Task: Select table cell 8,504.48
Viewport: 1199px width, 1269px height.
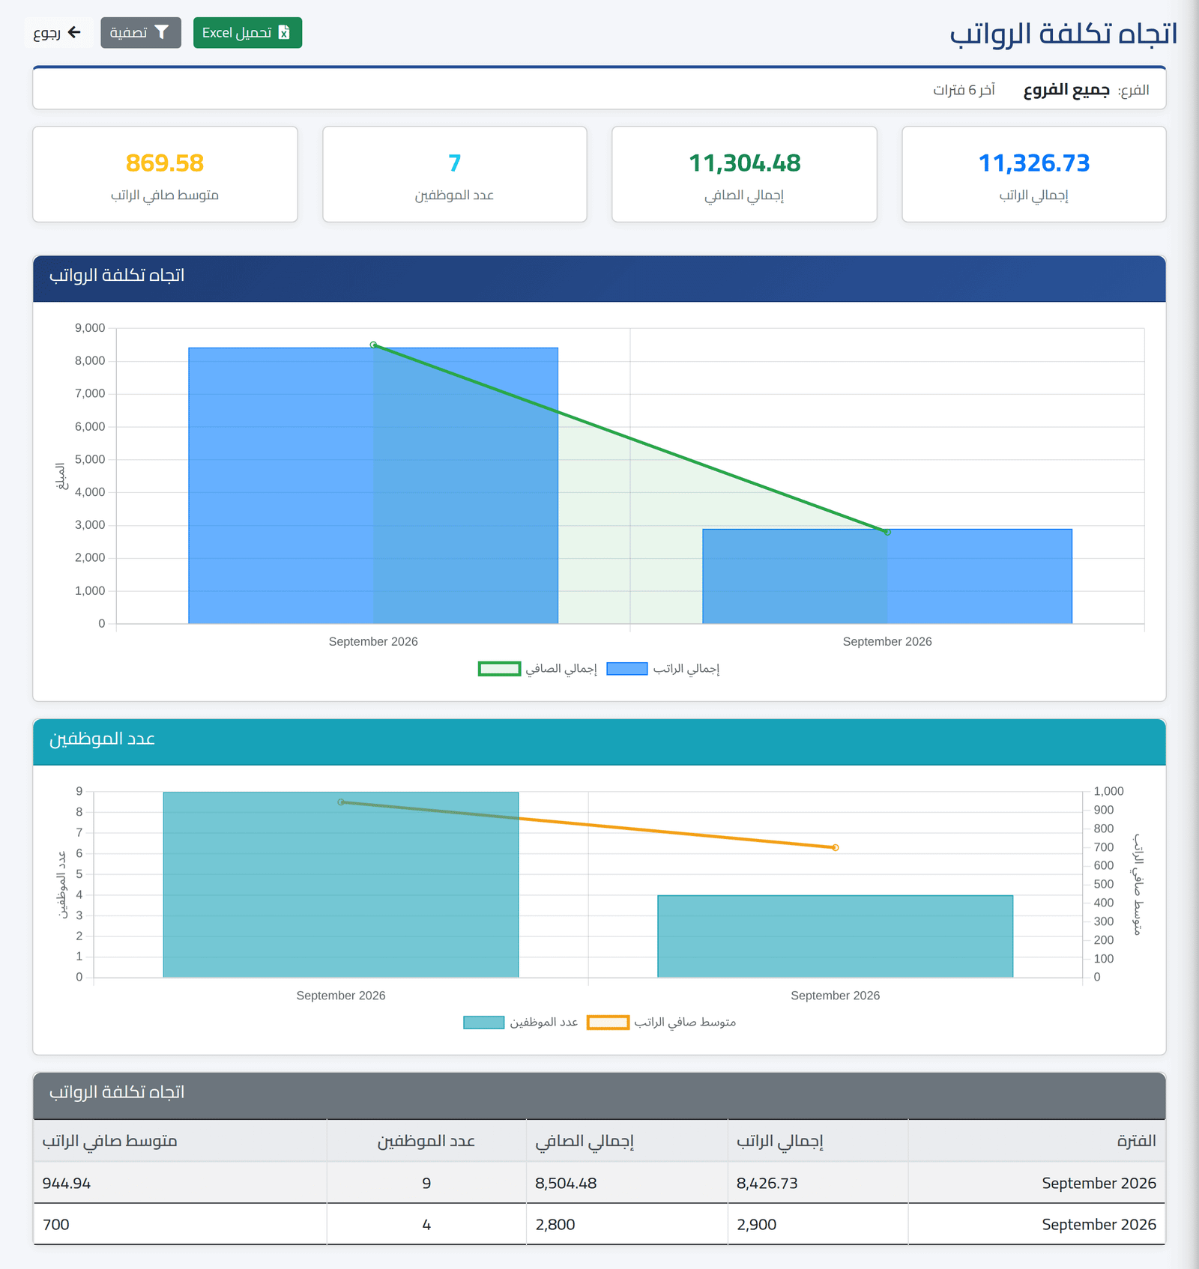Action: point(626,1183)
